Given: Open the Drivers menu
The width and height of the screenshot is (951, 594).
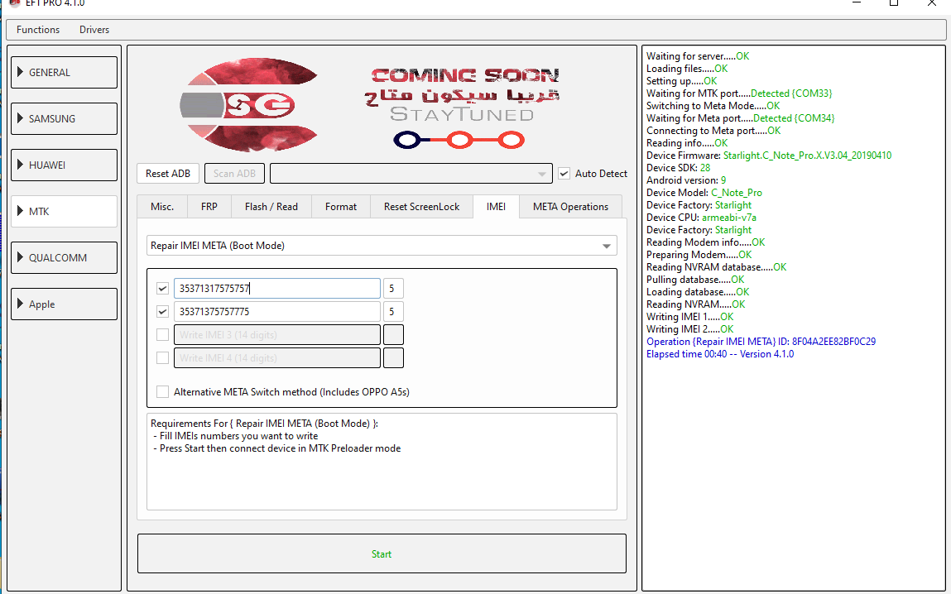Looking at the screenshot, I should click(94, 29).
